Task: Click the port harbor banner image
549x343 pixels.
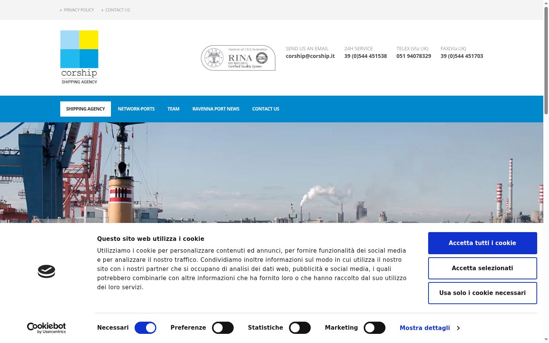Action: [271, 173]
